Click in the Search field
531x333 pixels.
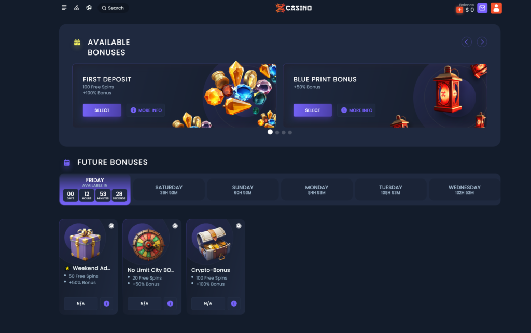click(113, 8)
